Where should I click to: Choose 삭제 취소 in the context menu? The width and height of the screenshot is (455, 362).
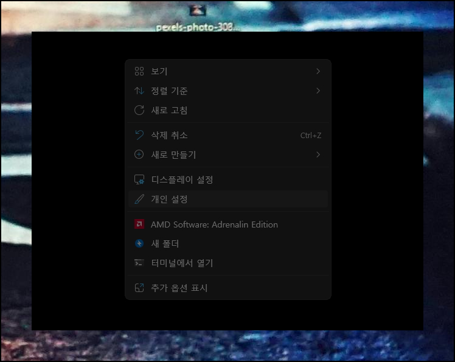coord(228,135)
